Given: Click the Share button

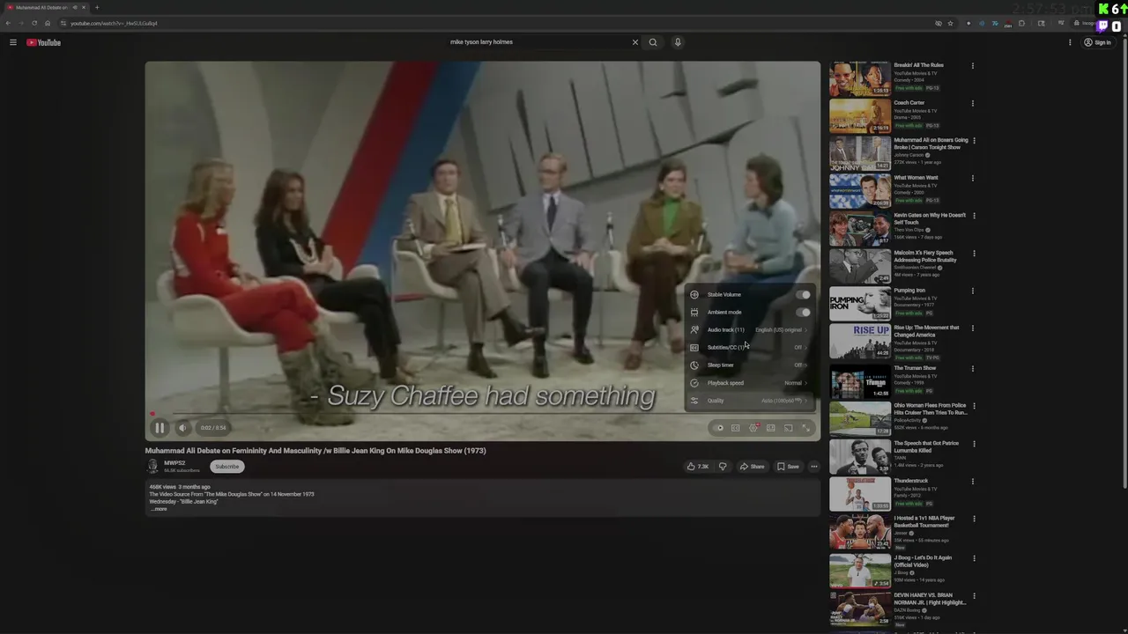Looking at the screenshot, I should tap(752, 467).
